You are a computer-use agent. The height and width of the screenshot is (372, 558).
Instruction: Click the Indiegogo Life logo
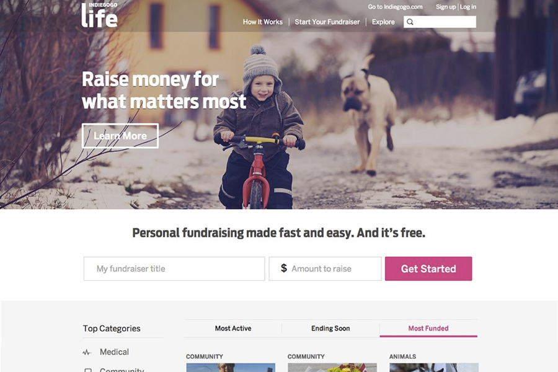click(99, 15)
